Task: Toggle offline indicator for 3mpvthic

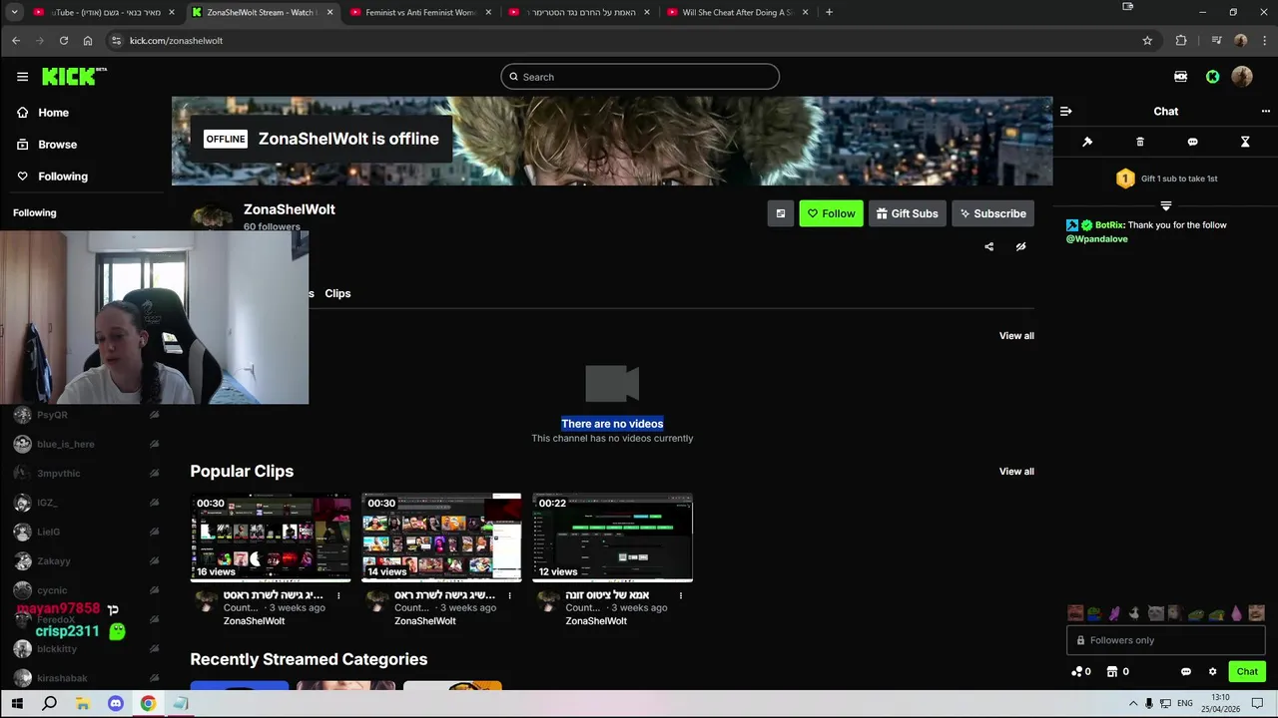Action: click(154, 474)
